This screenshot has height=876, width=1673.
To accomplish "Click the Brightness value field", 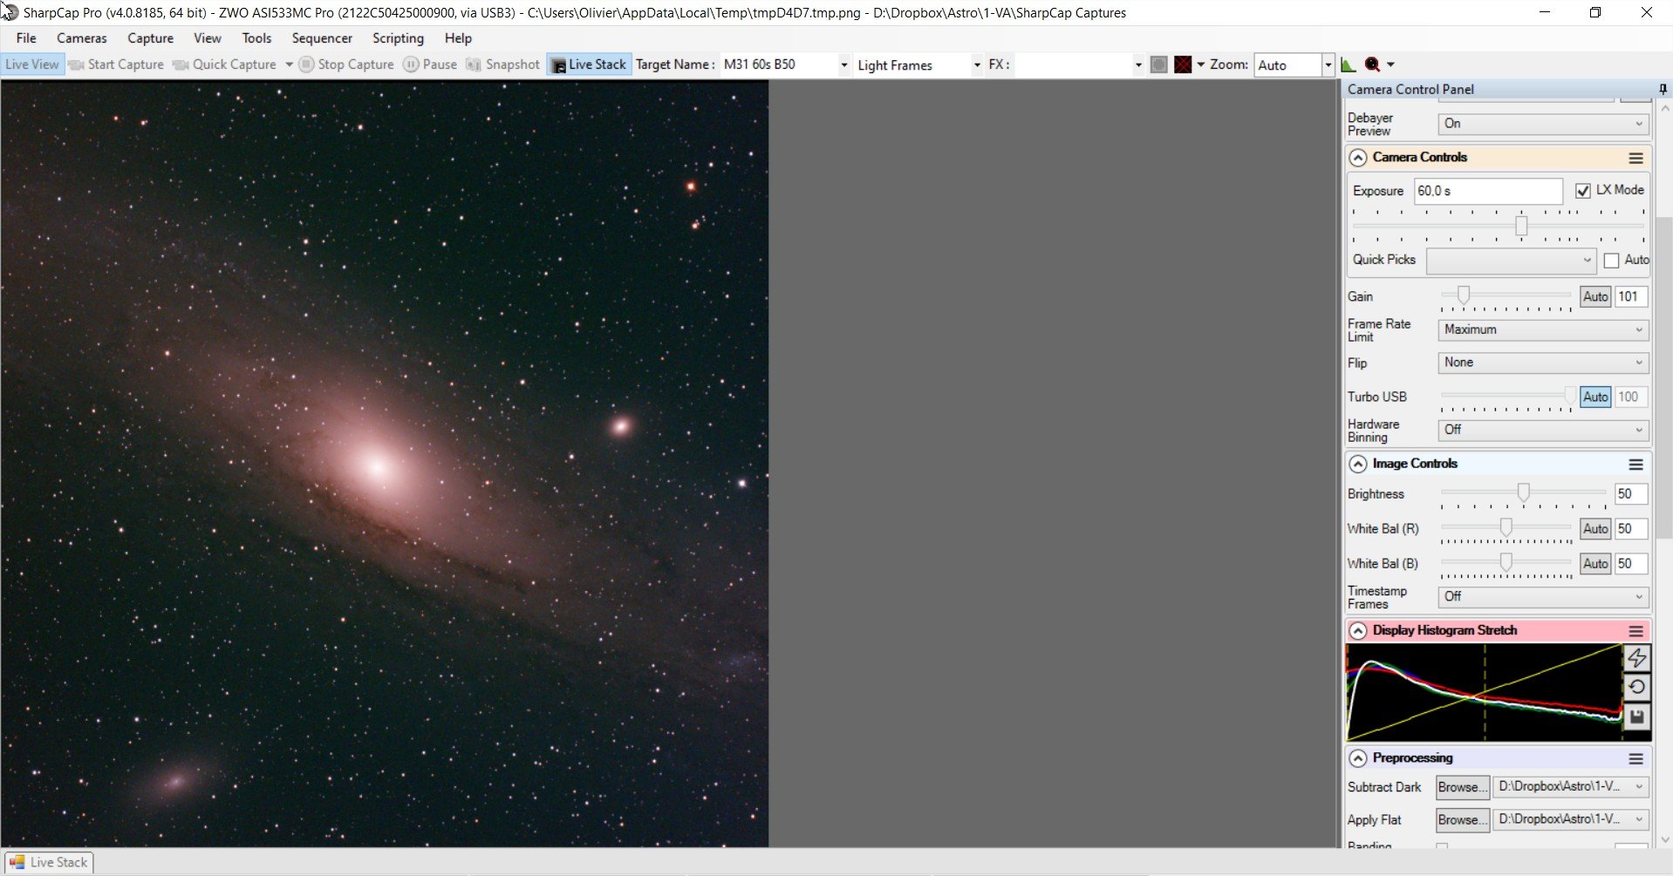I will point(1631,493).
